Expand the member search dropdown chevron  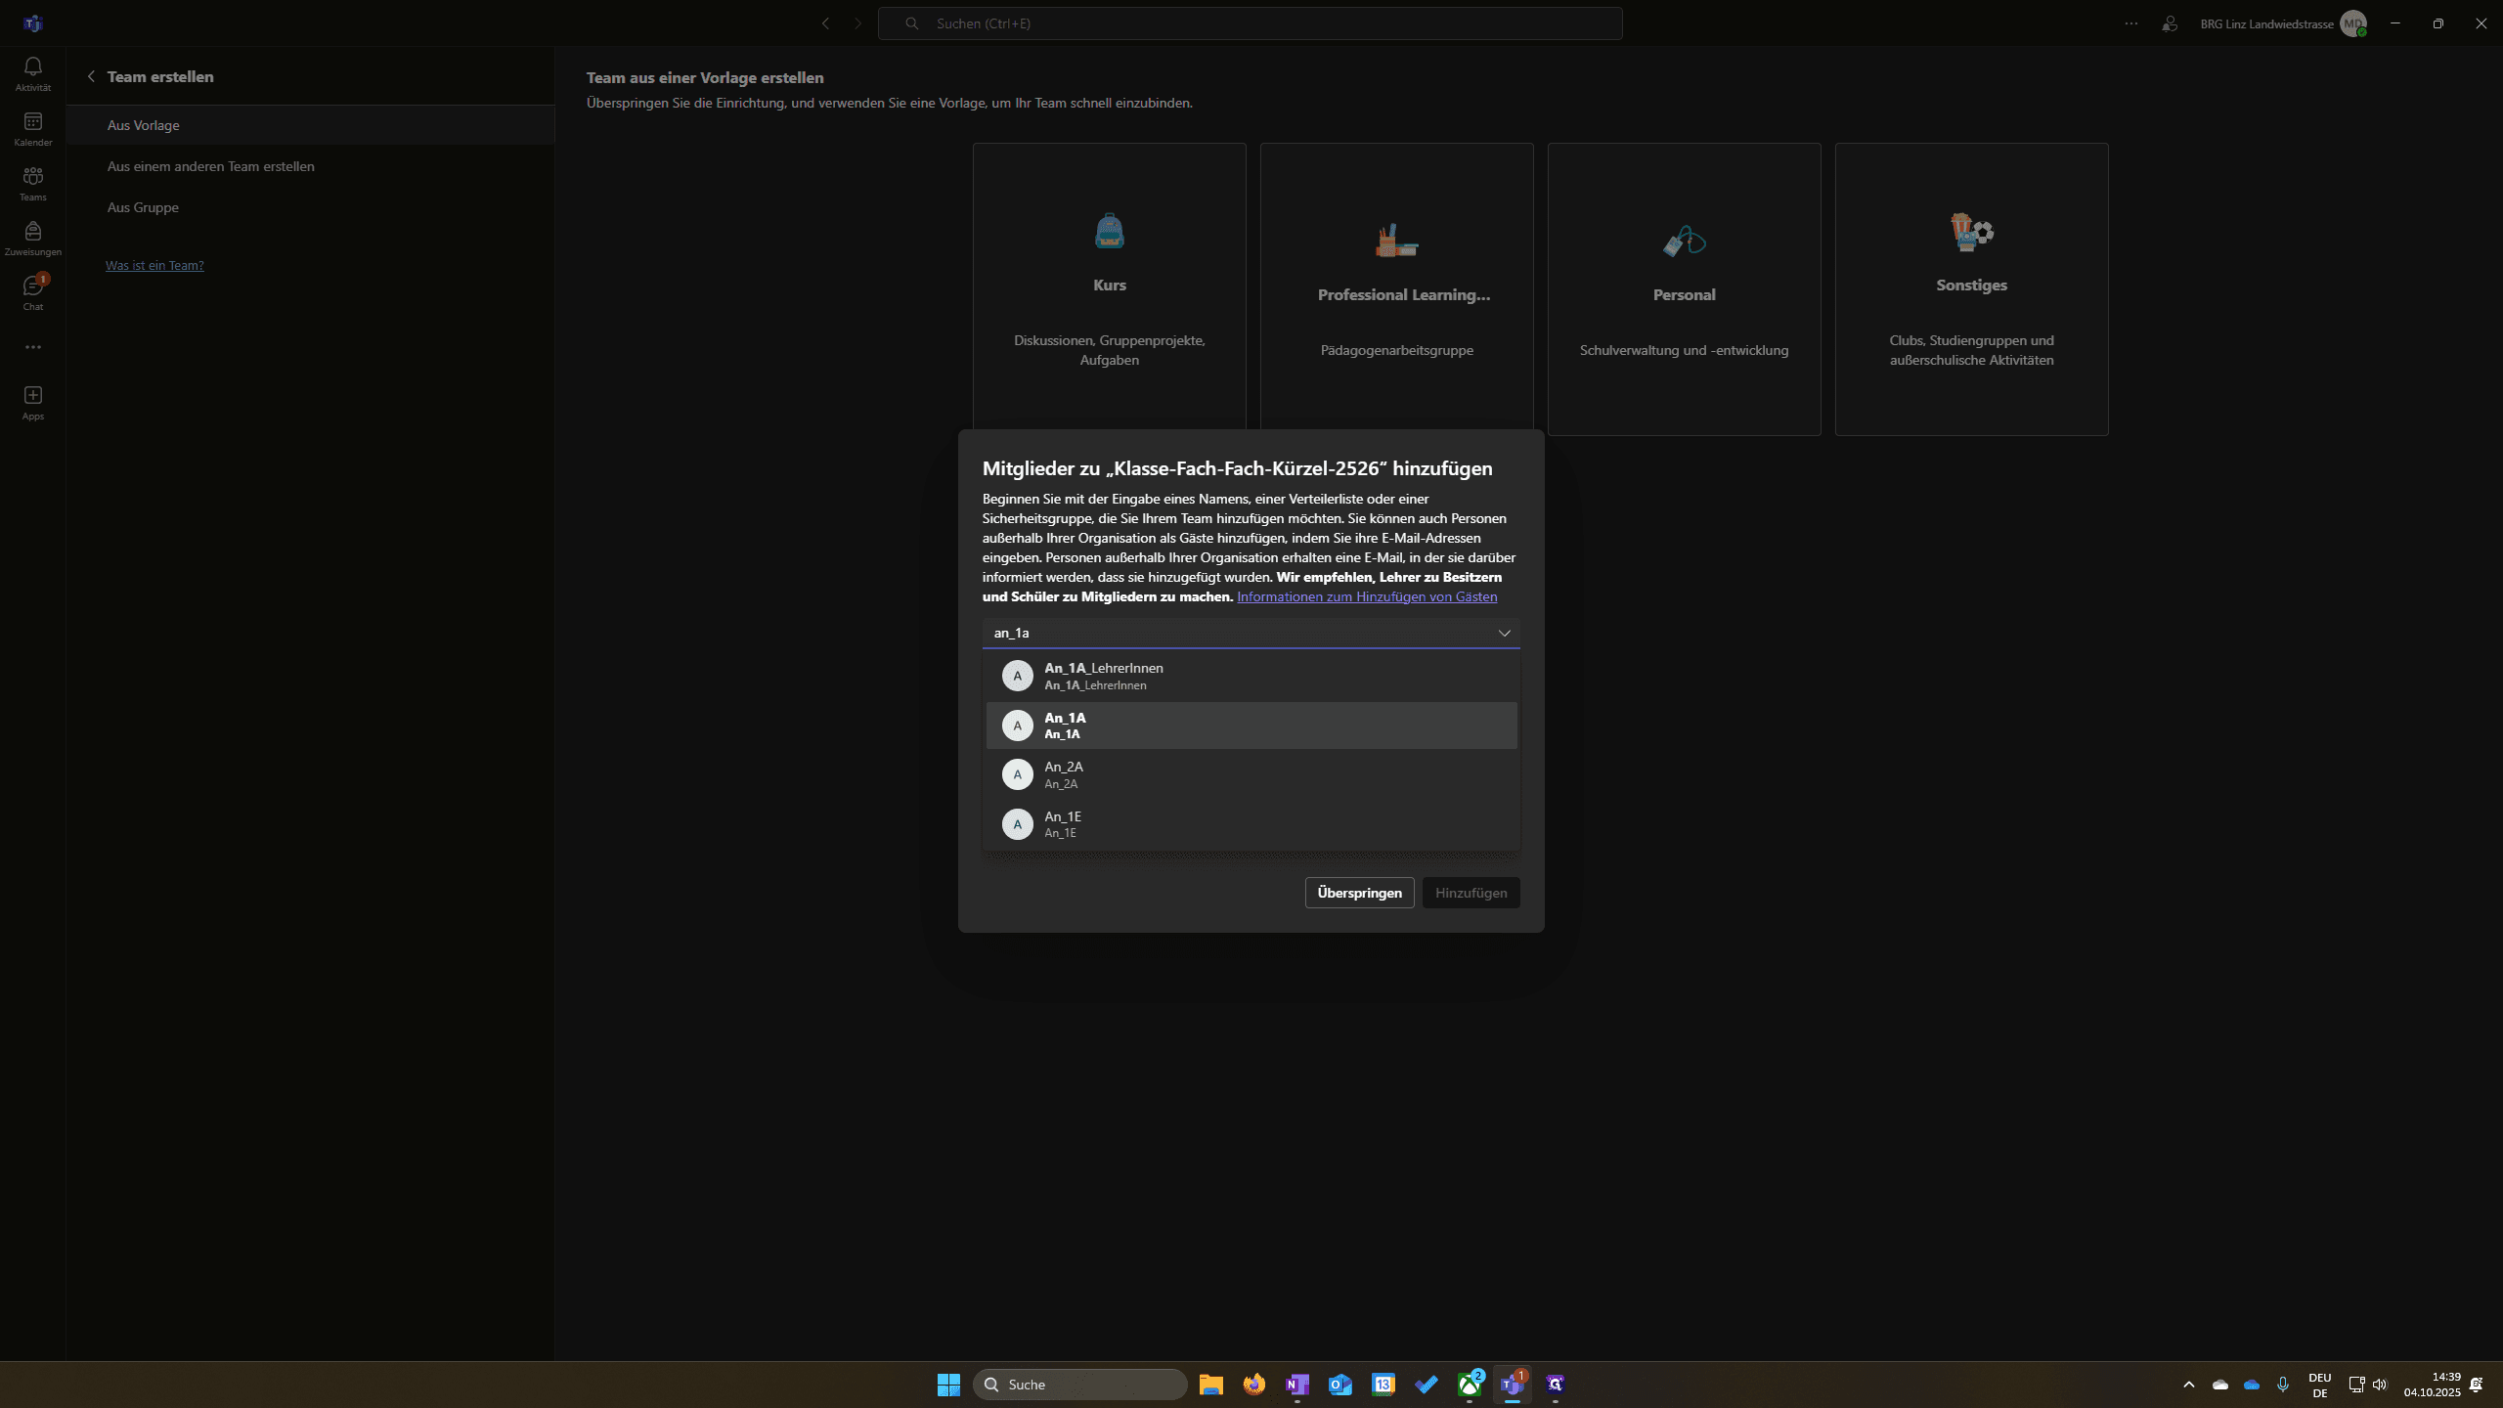tap(1504, 633)
